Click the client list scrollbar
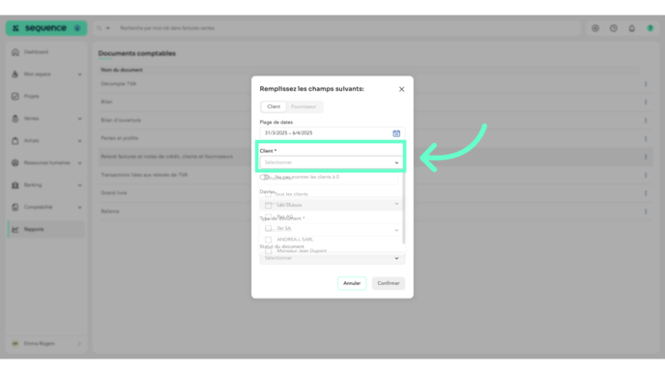This screenshot has width=665, height=374. coord(403,208)
